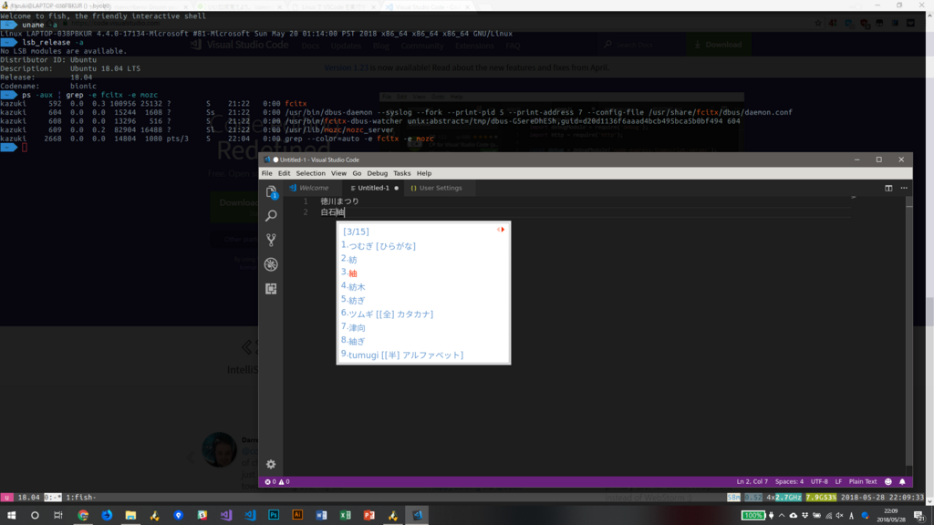Click the Download button on VS Code website
The height and width of the screenshot is (525, 934).
click(x=719, y=45)
